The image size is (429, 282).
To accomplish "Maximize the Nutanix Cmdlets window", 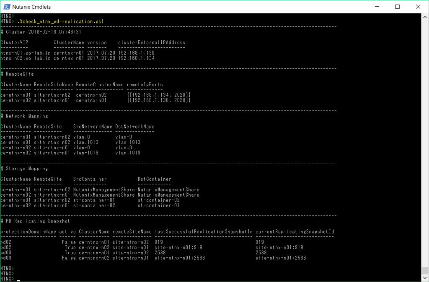I will [398, 7].
